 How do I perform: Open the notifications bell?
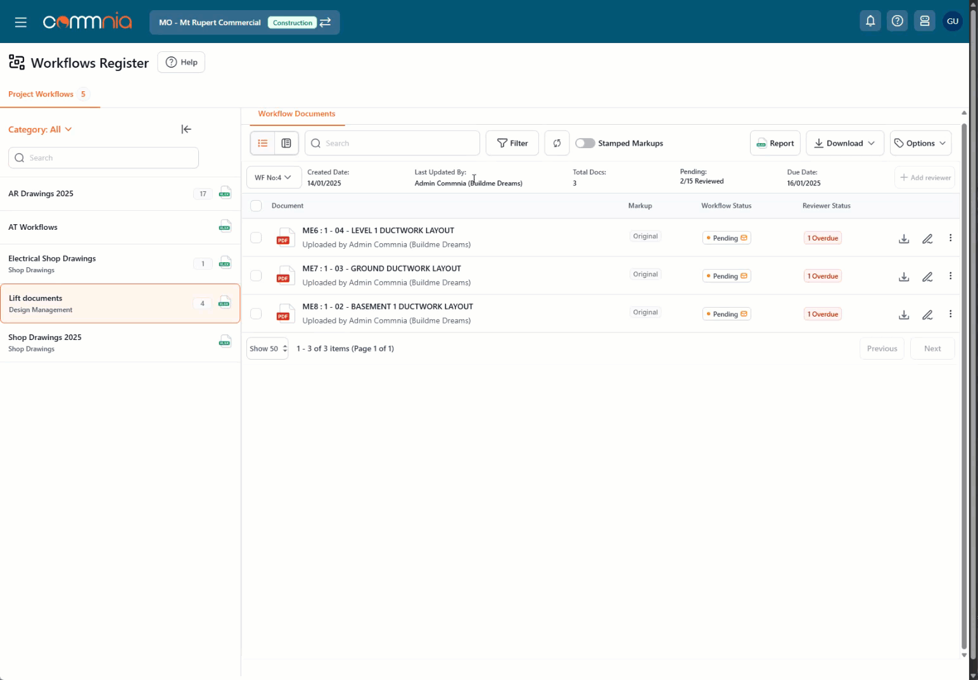870,22
